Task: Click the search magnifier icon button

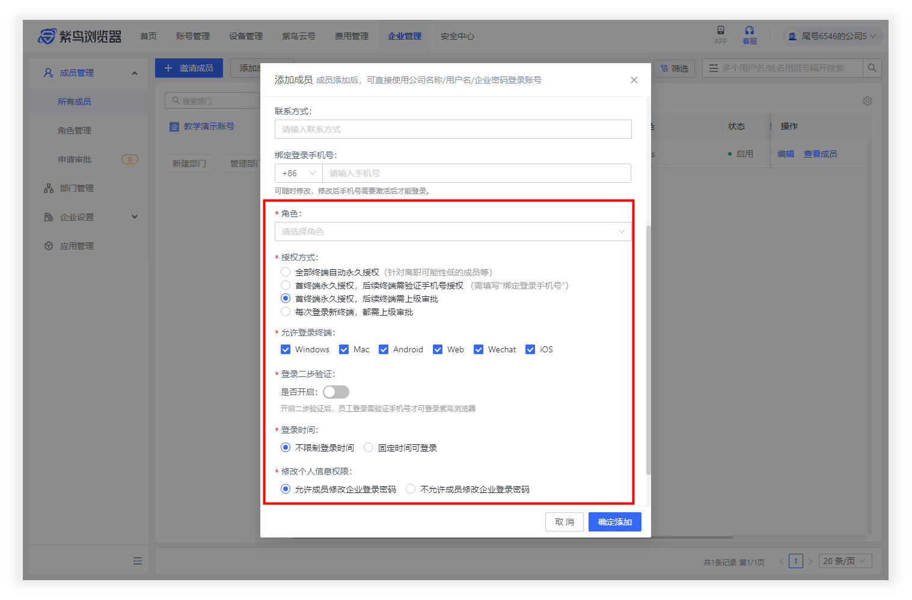Action: pyautogui.click(x=872, y=68)
